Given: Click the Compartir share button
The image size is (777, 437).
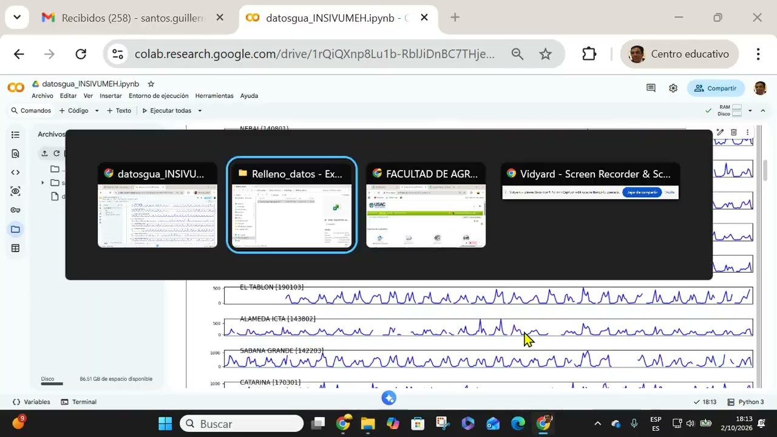Looking at the screenshot, I should tap(716, 88).
